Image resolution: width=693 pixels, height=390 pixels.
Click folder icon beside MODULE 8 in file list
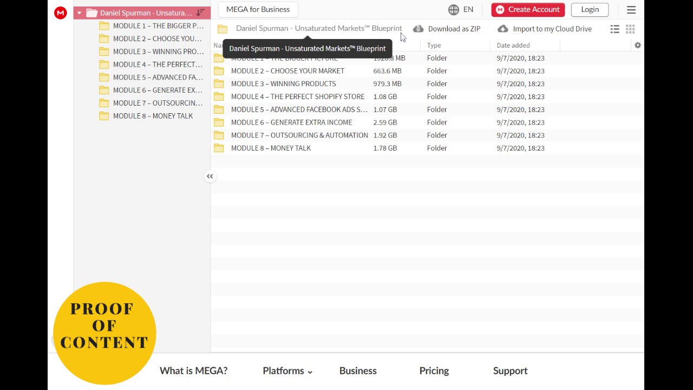pyautogui.click(x=219, y=148)
